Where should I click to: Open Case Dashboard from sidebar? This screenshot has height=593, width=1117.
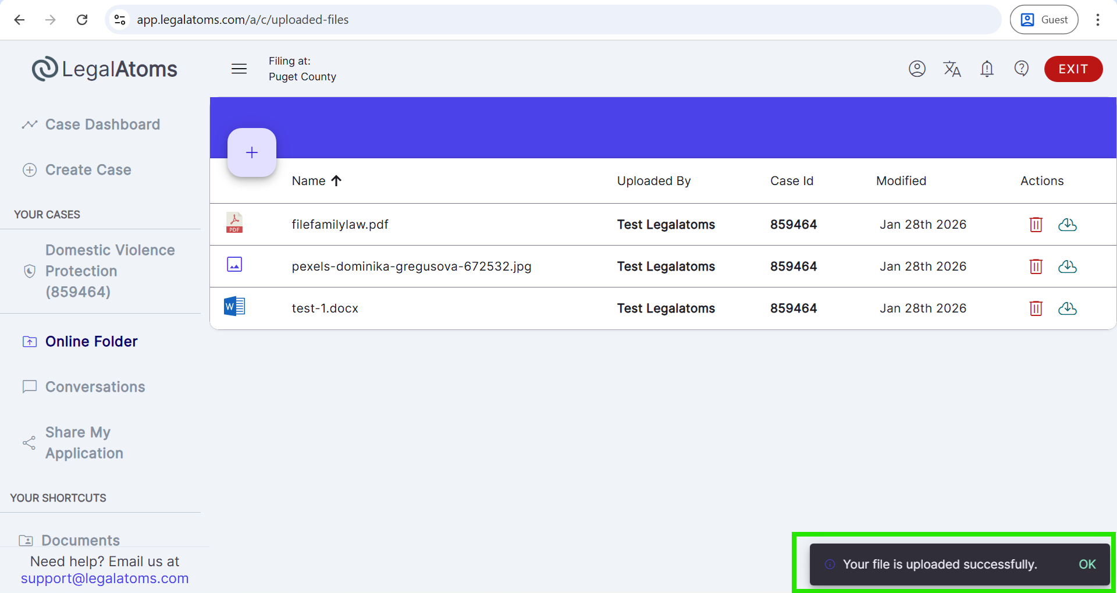pyautogui.click(x=102, y=125)
